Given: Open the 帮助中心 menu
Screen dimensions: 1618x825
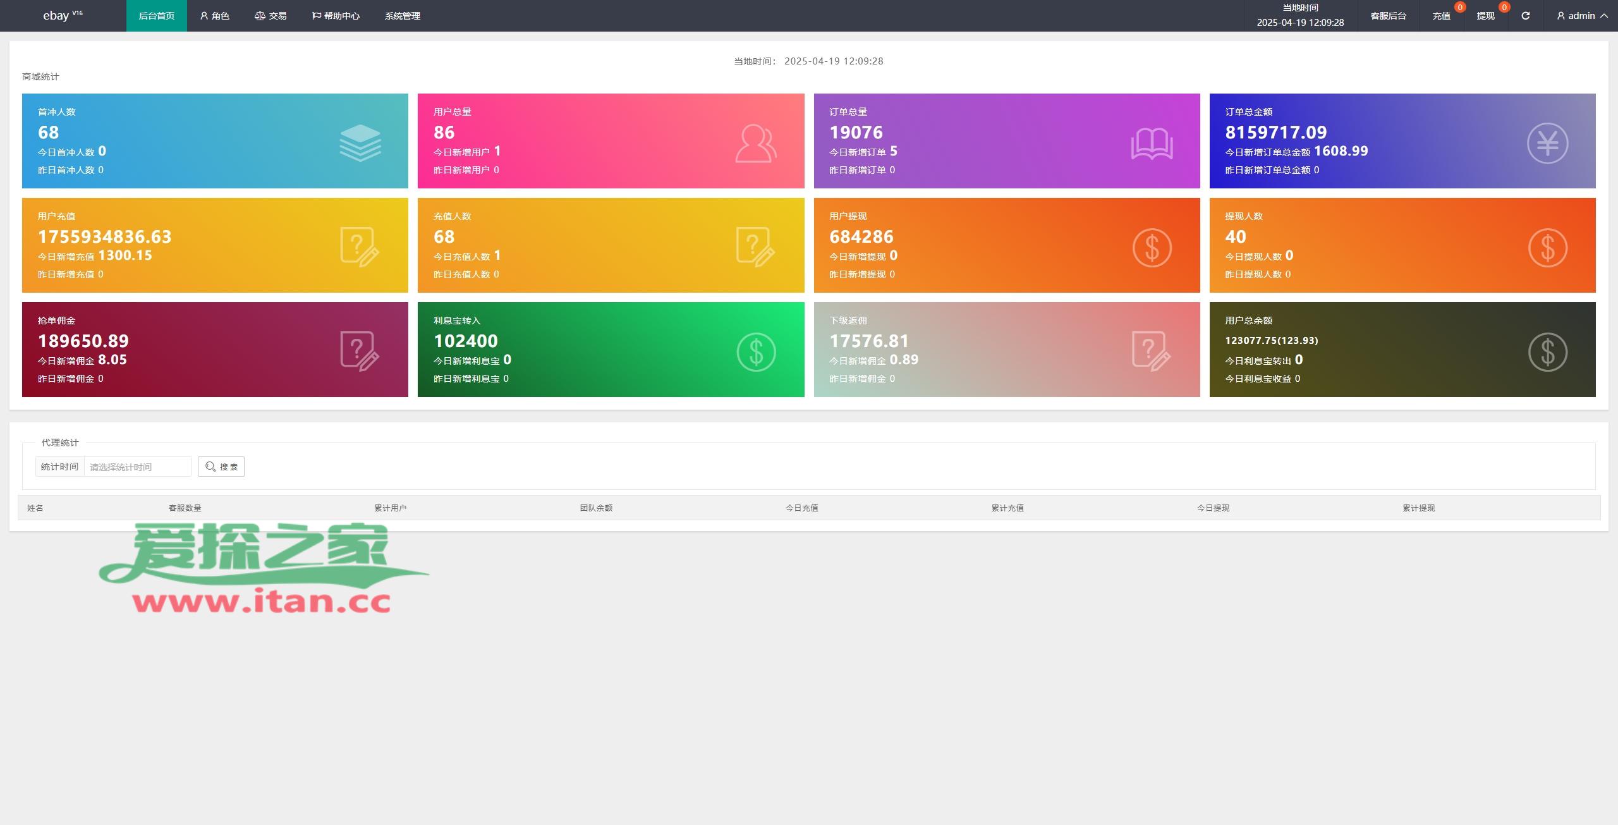Looking at the screenshot, I should click(336, 16).
